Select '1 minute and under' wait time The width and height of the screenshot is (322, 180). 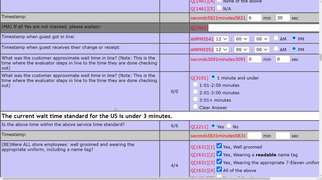pos(213,77)
